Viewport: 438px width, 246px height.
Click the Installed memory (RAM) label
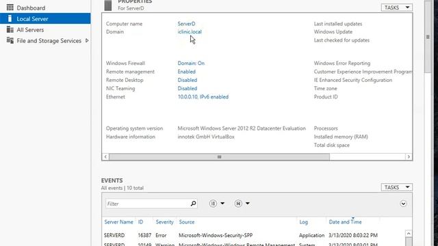341,137
